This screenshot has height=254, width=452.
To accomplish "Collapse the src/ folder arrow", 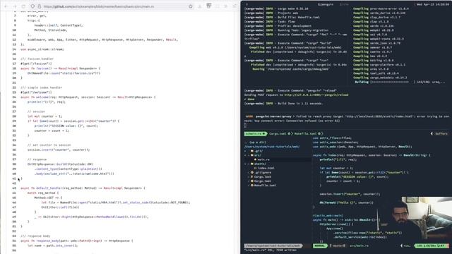I will point(246,155).
